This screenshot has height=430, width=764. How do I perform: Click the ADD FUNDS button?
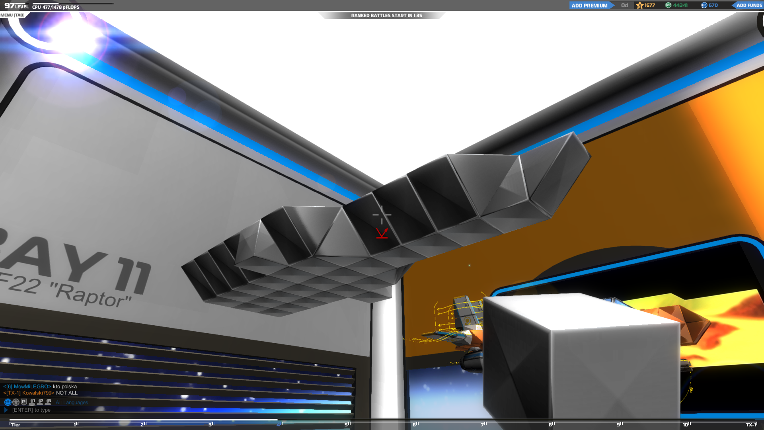click(x=748, y=6)
